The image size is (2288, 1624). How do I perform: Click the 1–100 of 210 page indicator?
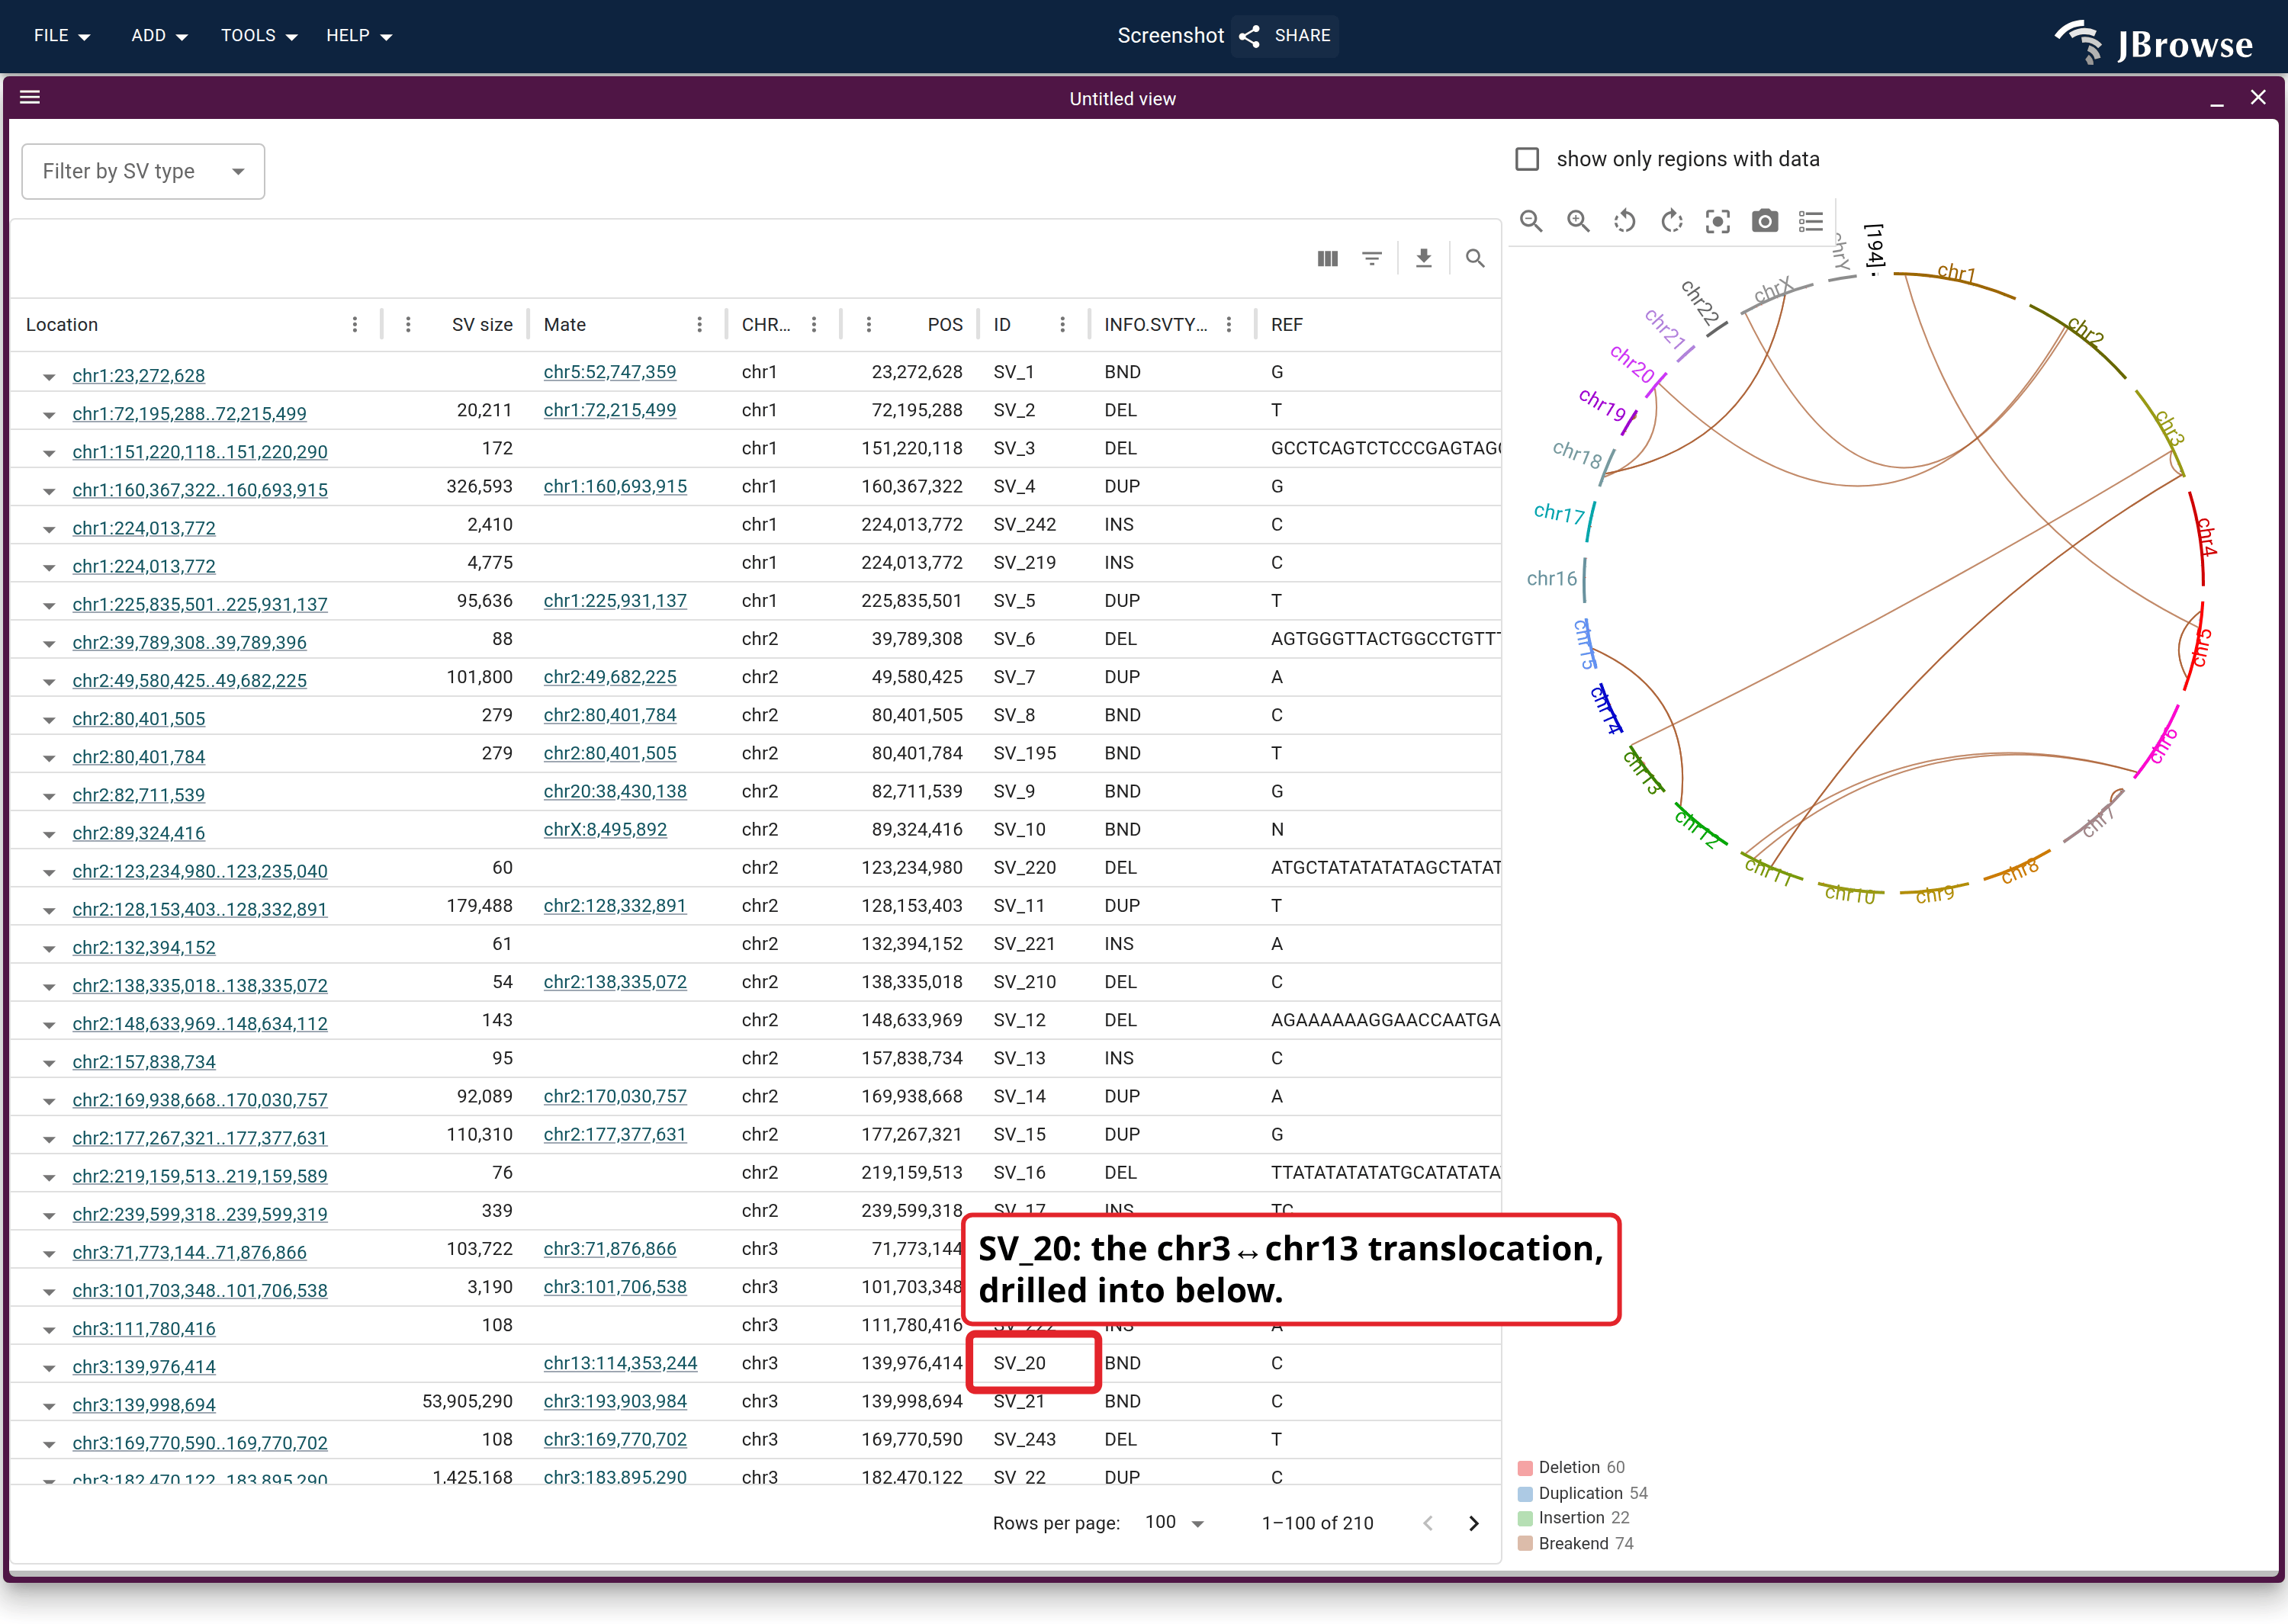(x=1317, y=1523)
